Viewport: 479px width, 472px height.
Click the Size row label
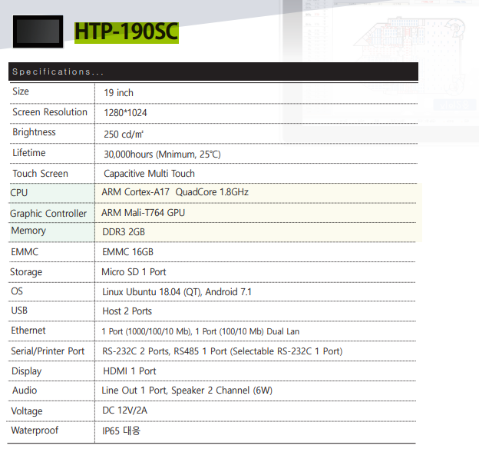(x=21, y=91)
